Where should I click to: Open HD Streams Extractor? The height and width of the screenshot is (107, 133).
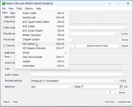(x=42, y=48)
